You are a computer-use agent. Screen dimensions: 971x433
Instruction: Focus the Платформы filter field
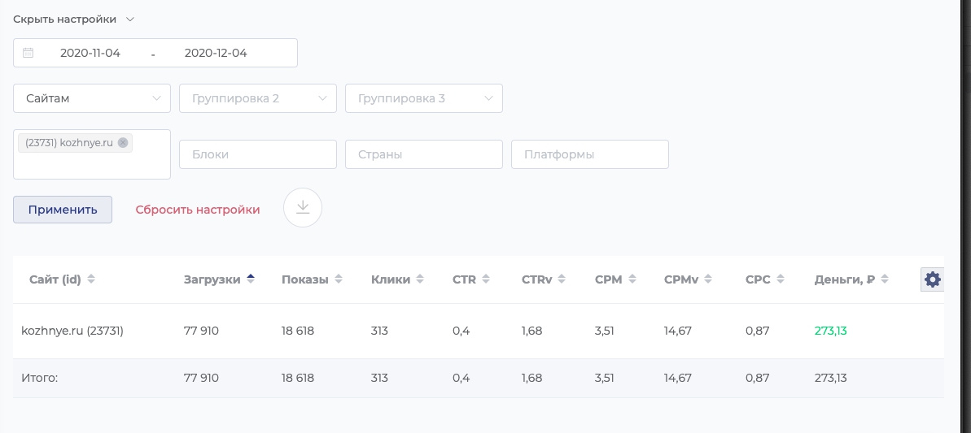pyautogui.click(x=590, y=154)
